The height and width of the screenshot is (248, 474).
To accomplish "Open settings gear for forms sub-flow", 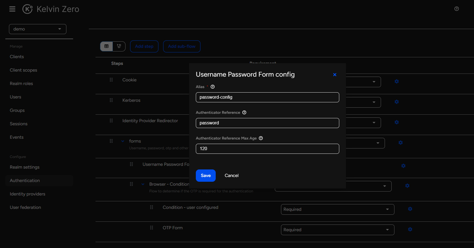I will 401,143.
